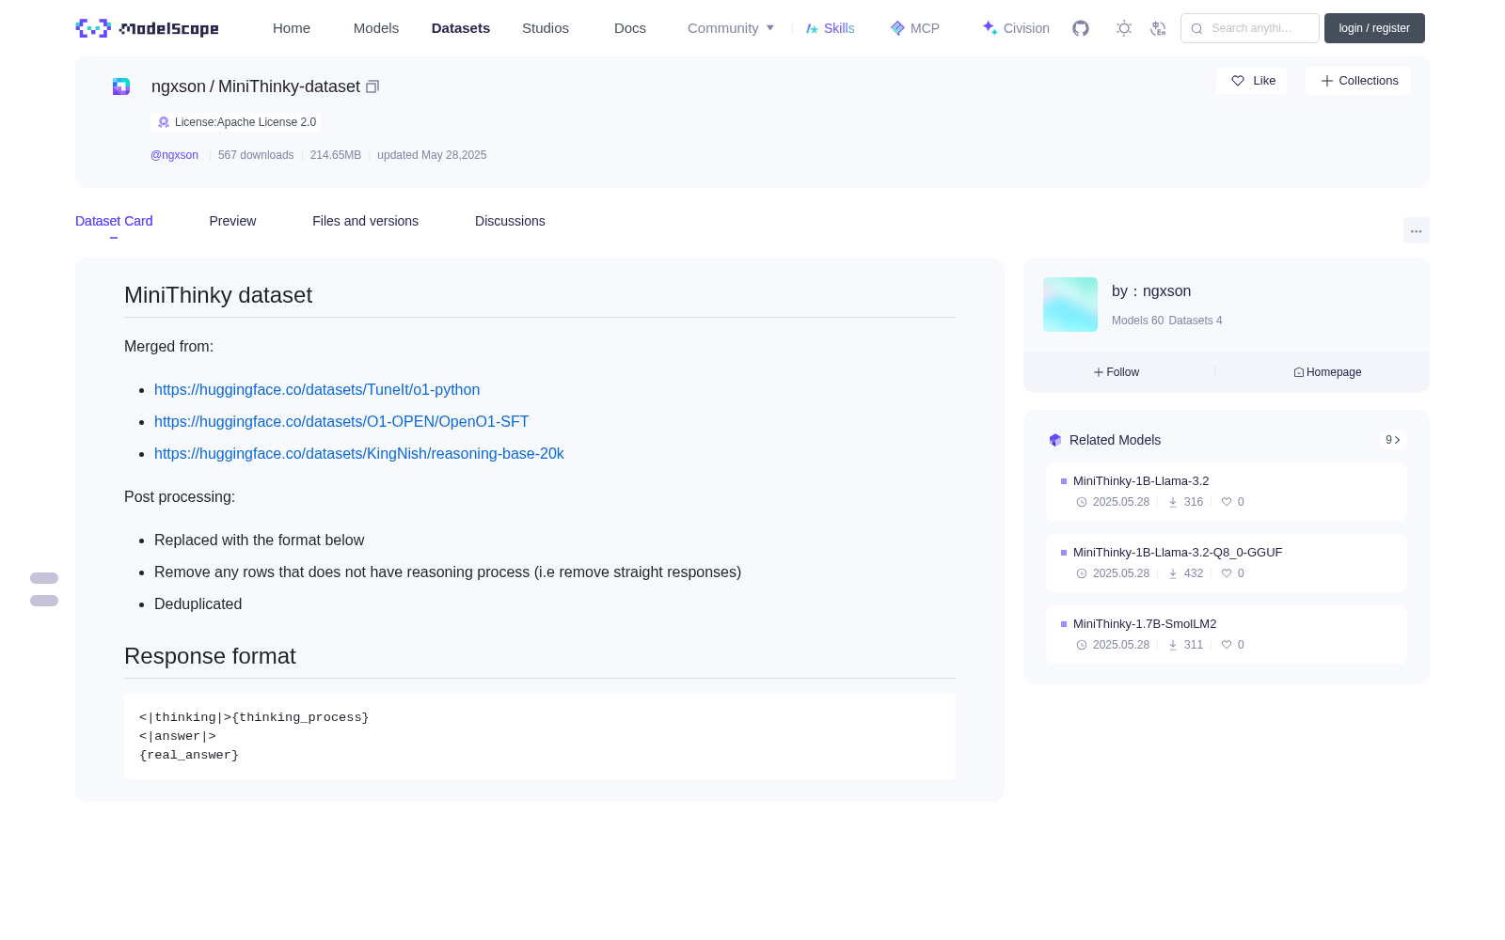1505x940 pixels.
Task: Select the Dataset Card tab
Action: pos(114,221)
